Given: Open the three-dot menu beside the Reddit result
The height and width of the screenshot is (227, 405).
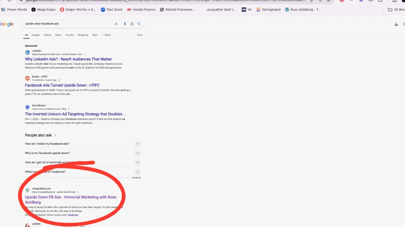Looking at the screenshot, I should (x=59, y=80).
